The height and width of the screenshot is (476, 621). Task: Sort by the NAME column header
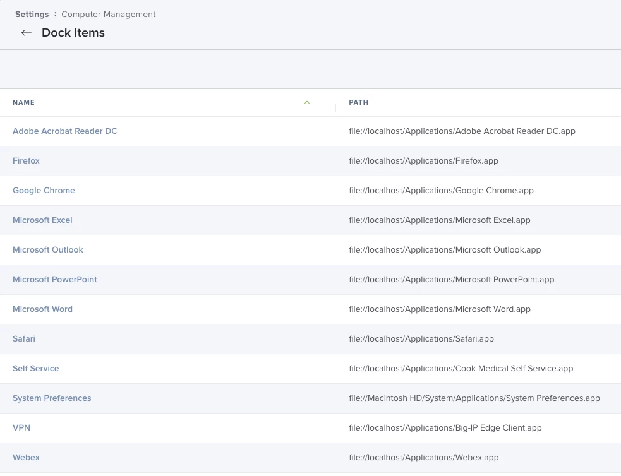[24, 102]
